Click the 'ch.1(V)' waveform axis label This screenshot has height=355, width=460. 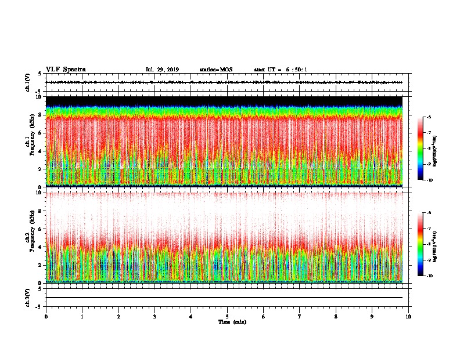coord(28,82)
